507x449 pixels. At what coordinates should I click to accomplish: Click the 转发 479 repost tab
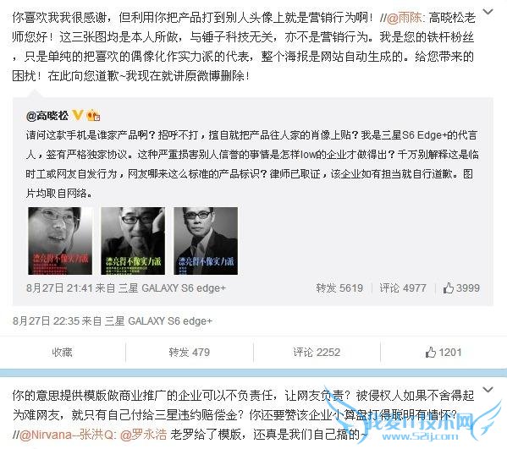[189, 352]
